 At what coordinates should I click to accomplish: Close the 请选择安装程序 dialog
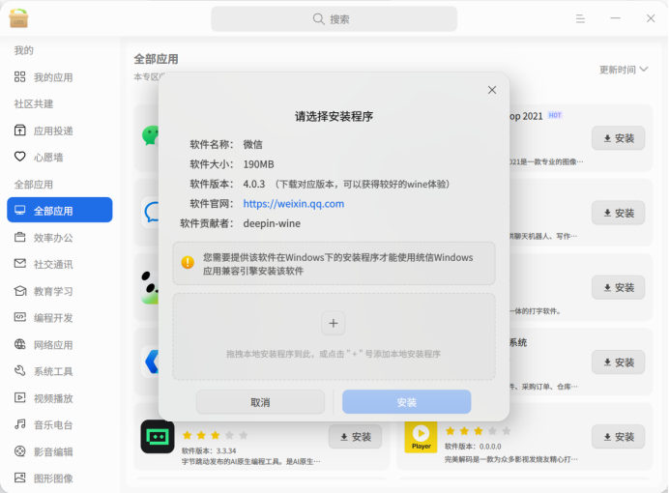click(x=492, y=90)
